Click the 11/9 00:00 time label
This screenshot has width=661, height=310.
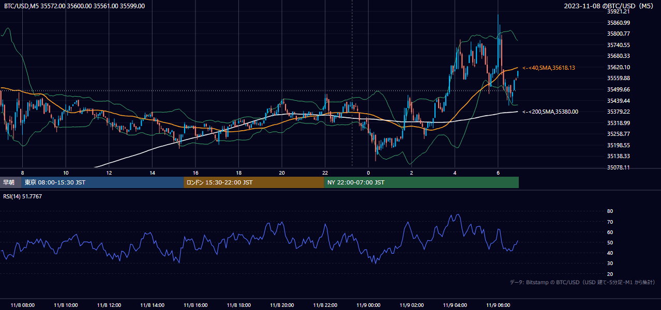pos(368,305)
